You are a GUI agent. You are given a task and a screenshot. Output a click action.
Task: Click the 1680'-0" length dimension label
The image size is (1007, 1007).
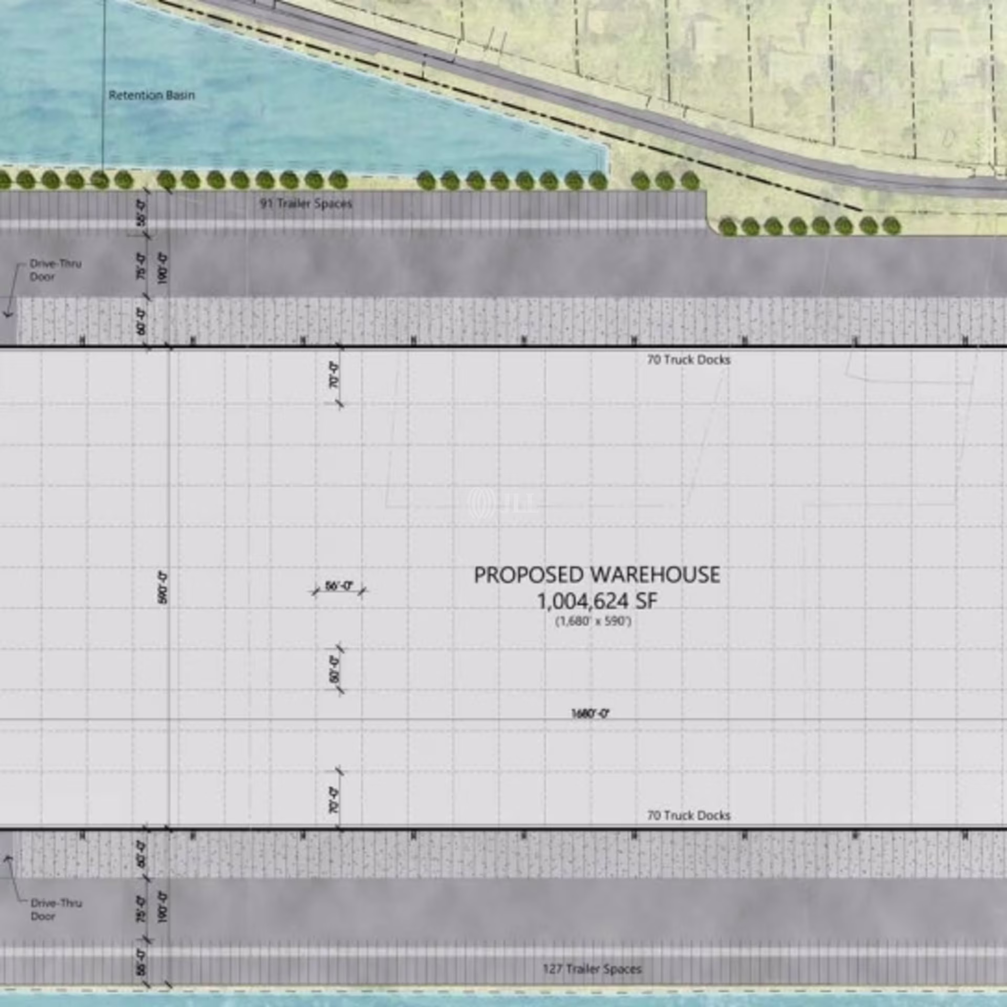click(591, 714)
